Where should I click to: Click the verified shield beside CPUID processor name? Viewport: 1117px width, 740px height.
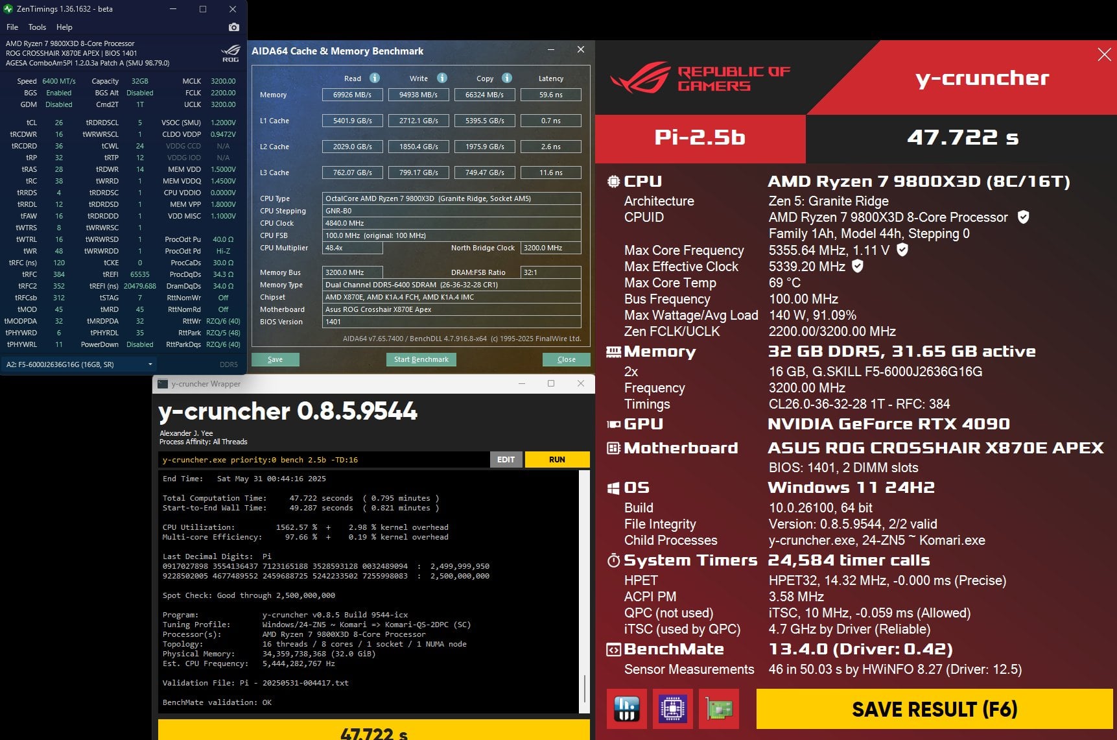pos(1023,217)
